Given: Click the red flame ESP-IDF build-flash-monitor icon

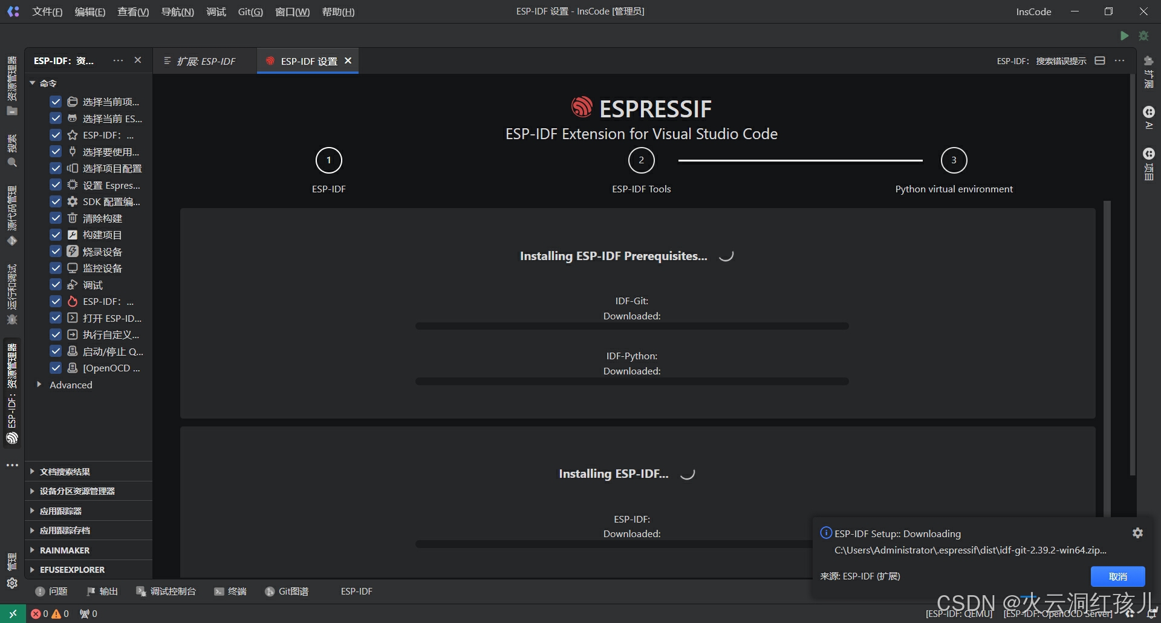Looking at the screenshot, I should click(x=73, y=301).
